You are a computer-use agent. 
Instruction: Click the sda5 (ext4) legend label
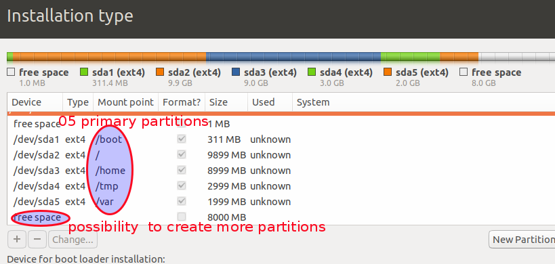tap(422, 72)
